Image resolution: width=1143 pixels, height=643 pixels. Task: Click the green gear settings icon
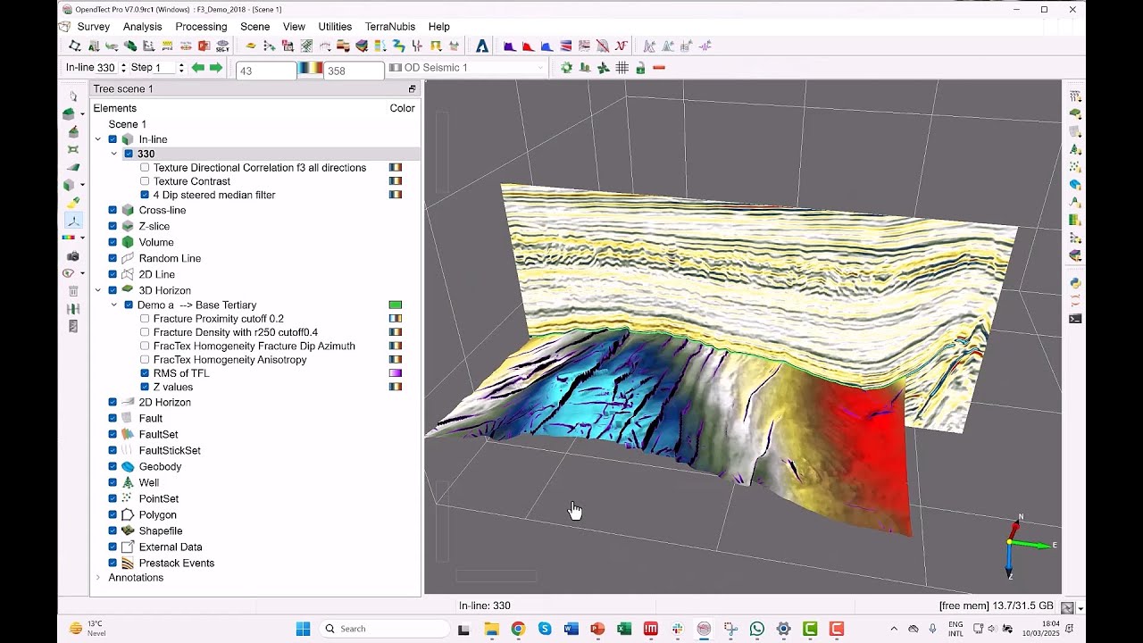point(566,68)
